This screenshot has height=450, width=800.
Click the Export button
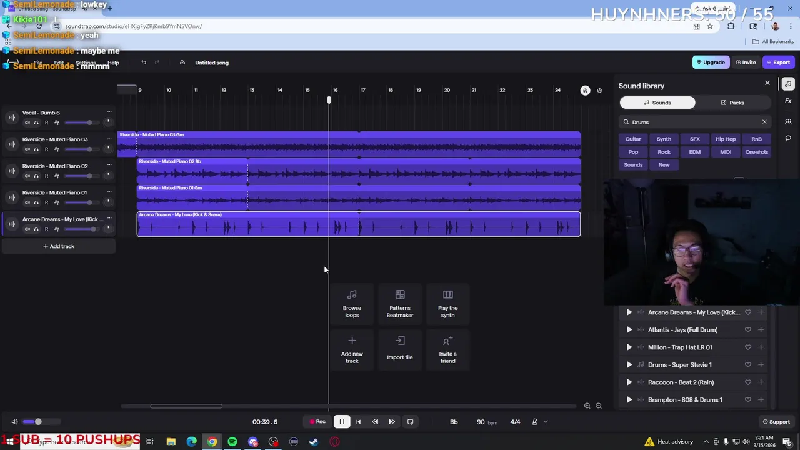click(779, 62)
